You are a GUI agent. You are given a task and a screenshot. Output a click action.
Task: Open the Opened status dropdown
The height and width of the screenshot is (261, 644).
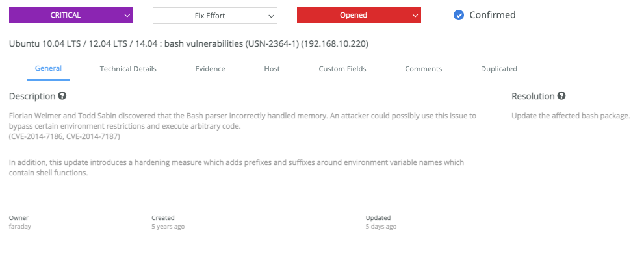click(359, 15)
